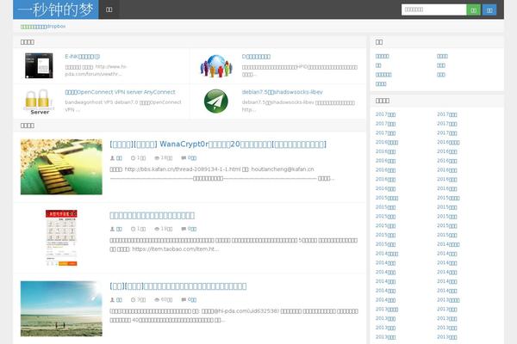The height and width of the screenshot is (344, 517).
Task: Click the globe with people thumbnail
Action: click(216, 66)
